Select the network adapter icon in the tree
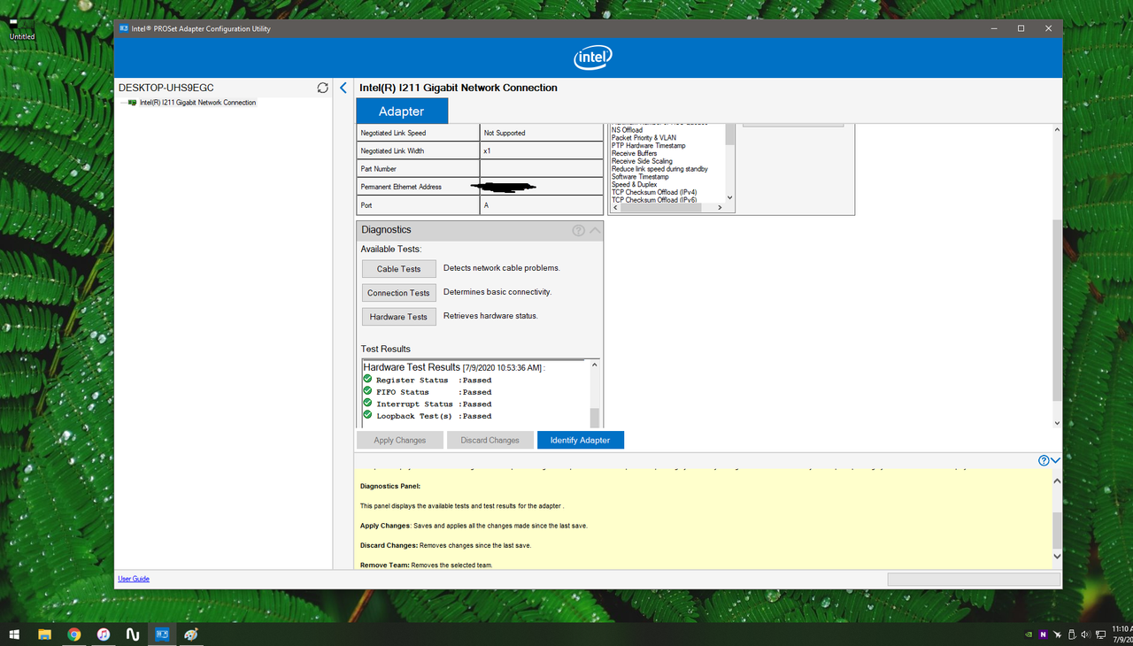The width and height of the screenshot is (1133, 646). 132,103
